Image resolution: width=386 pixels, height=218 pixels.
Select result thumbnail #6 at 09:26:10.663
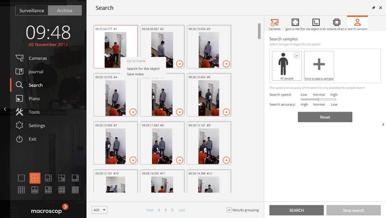(x=209, y=95)
